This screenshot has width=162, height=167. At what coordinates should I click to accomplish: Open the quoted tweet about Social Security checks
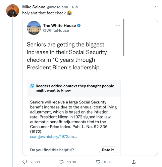coord(67,56)
